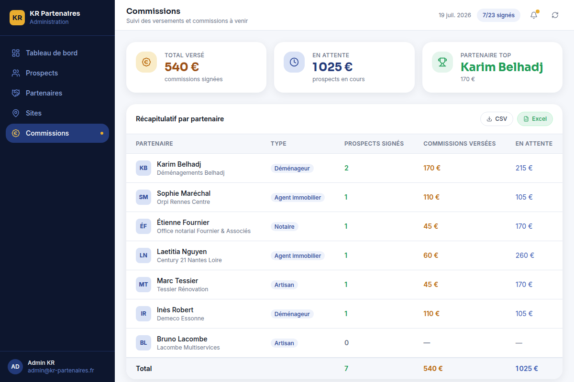Click the Partenaires handshake icon

16,93
